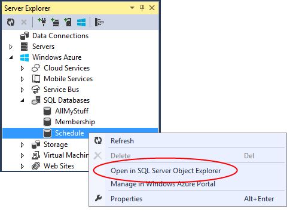Click the Refresh icon in the context menu
This screenshot has width=299, height=215.
point(98,140)
